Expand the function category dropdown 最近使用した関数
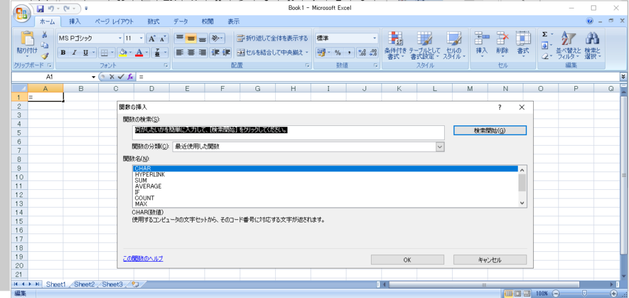 pos(440,147)
